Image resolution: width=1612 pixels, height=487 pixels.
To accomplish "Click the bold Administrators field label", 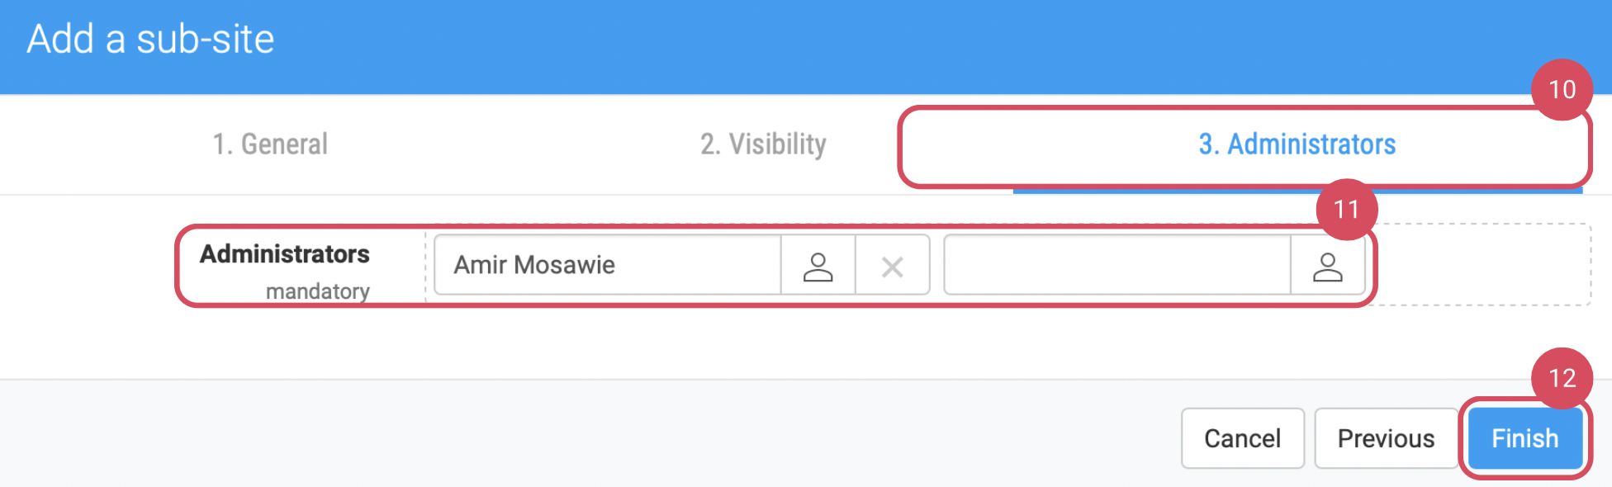I will 285,254.
